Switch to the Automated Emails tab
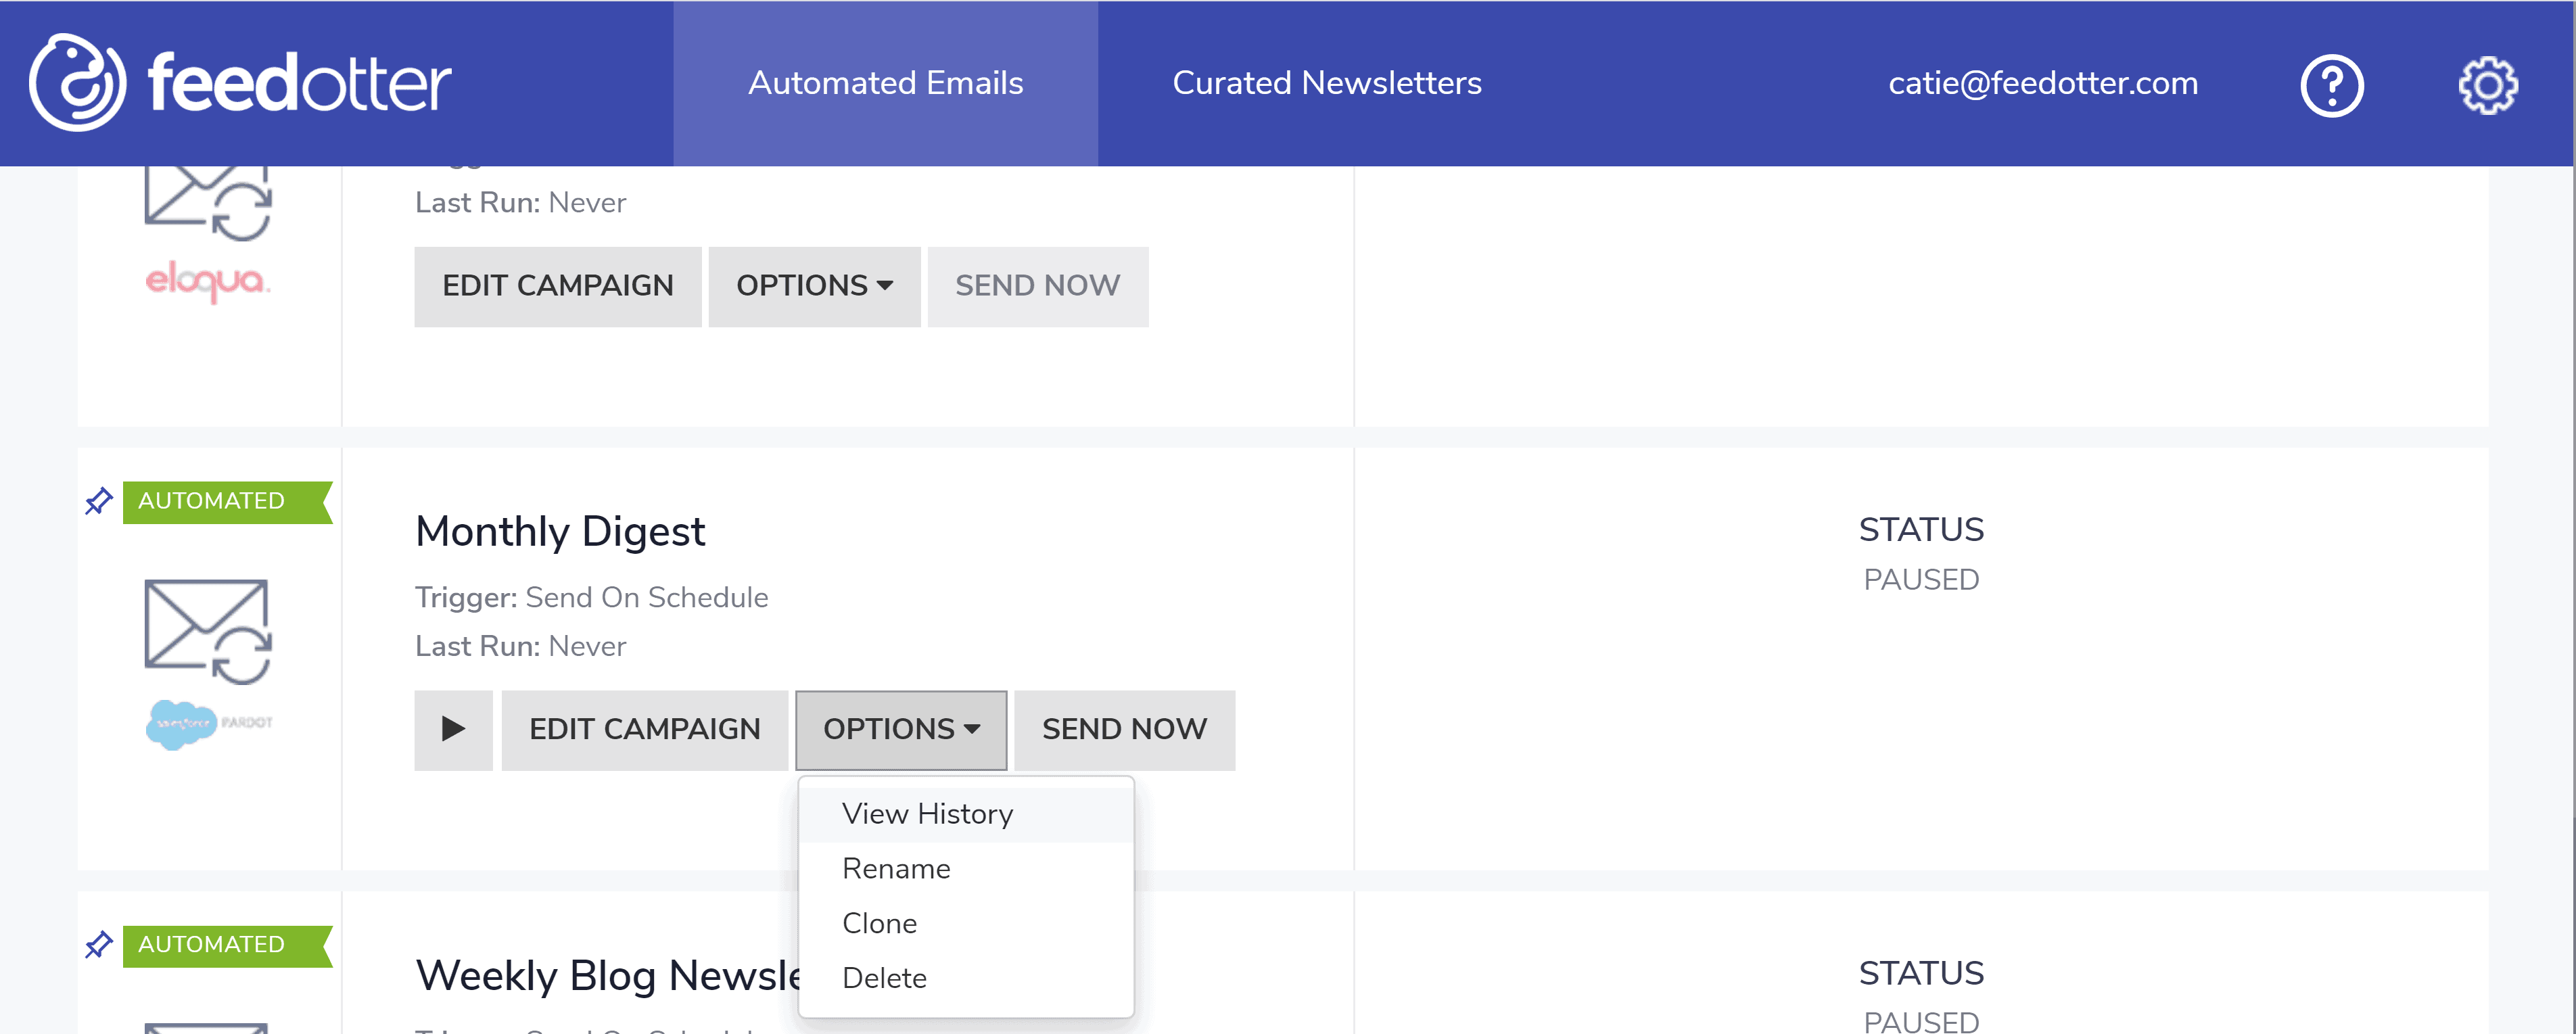2576x1034 pixels. click(x=885, y=83)
